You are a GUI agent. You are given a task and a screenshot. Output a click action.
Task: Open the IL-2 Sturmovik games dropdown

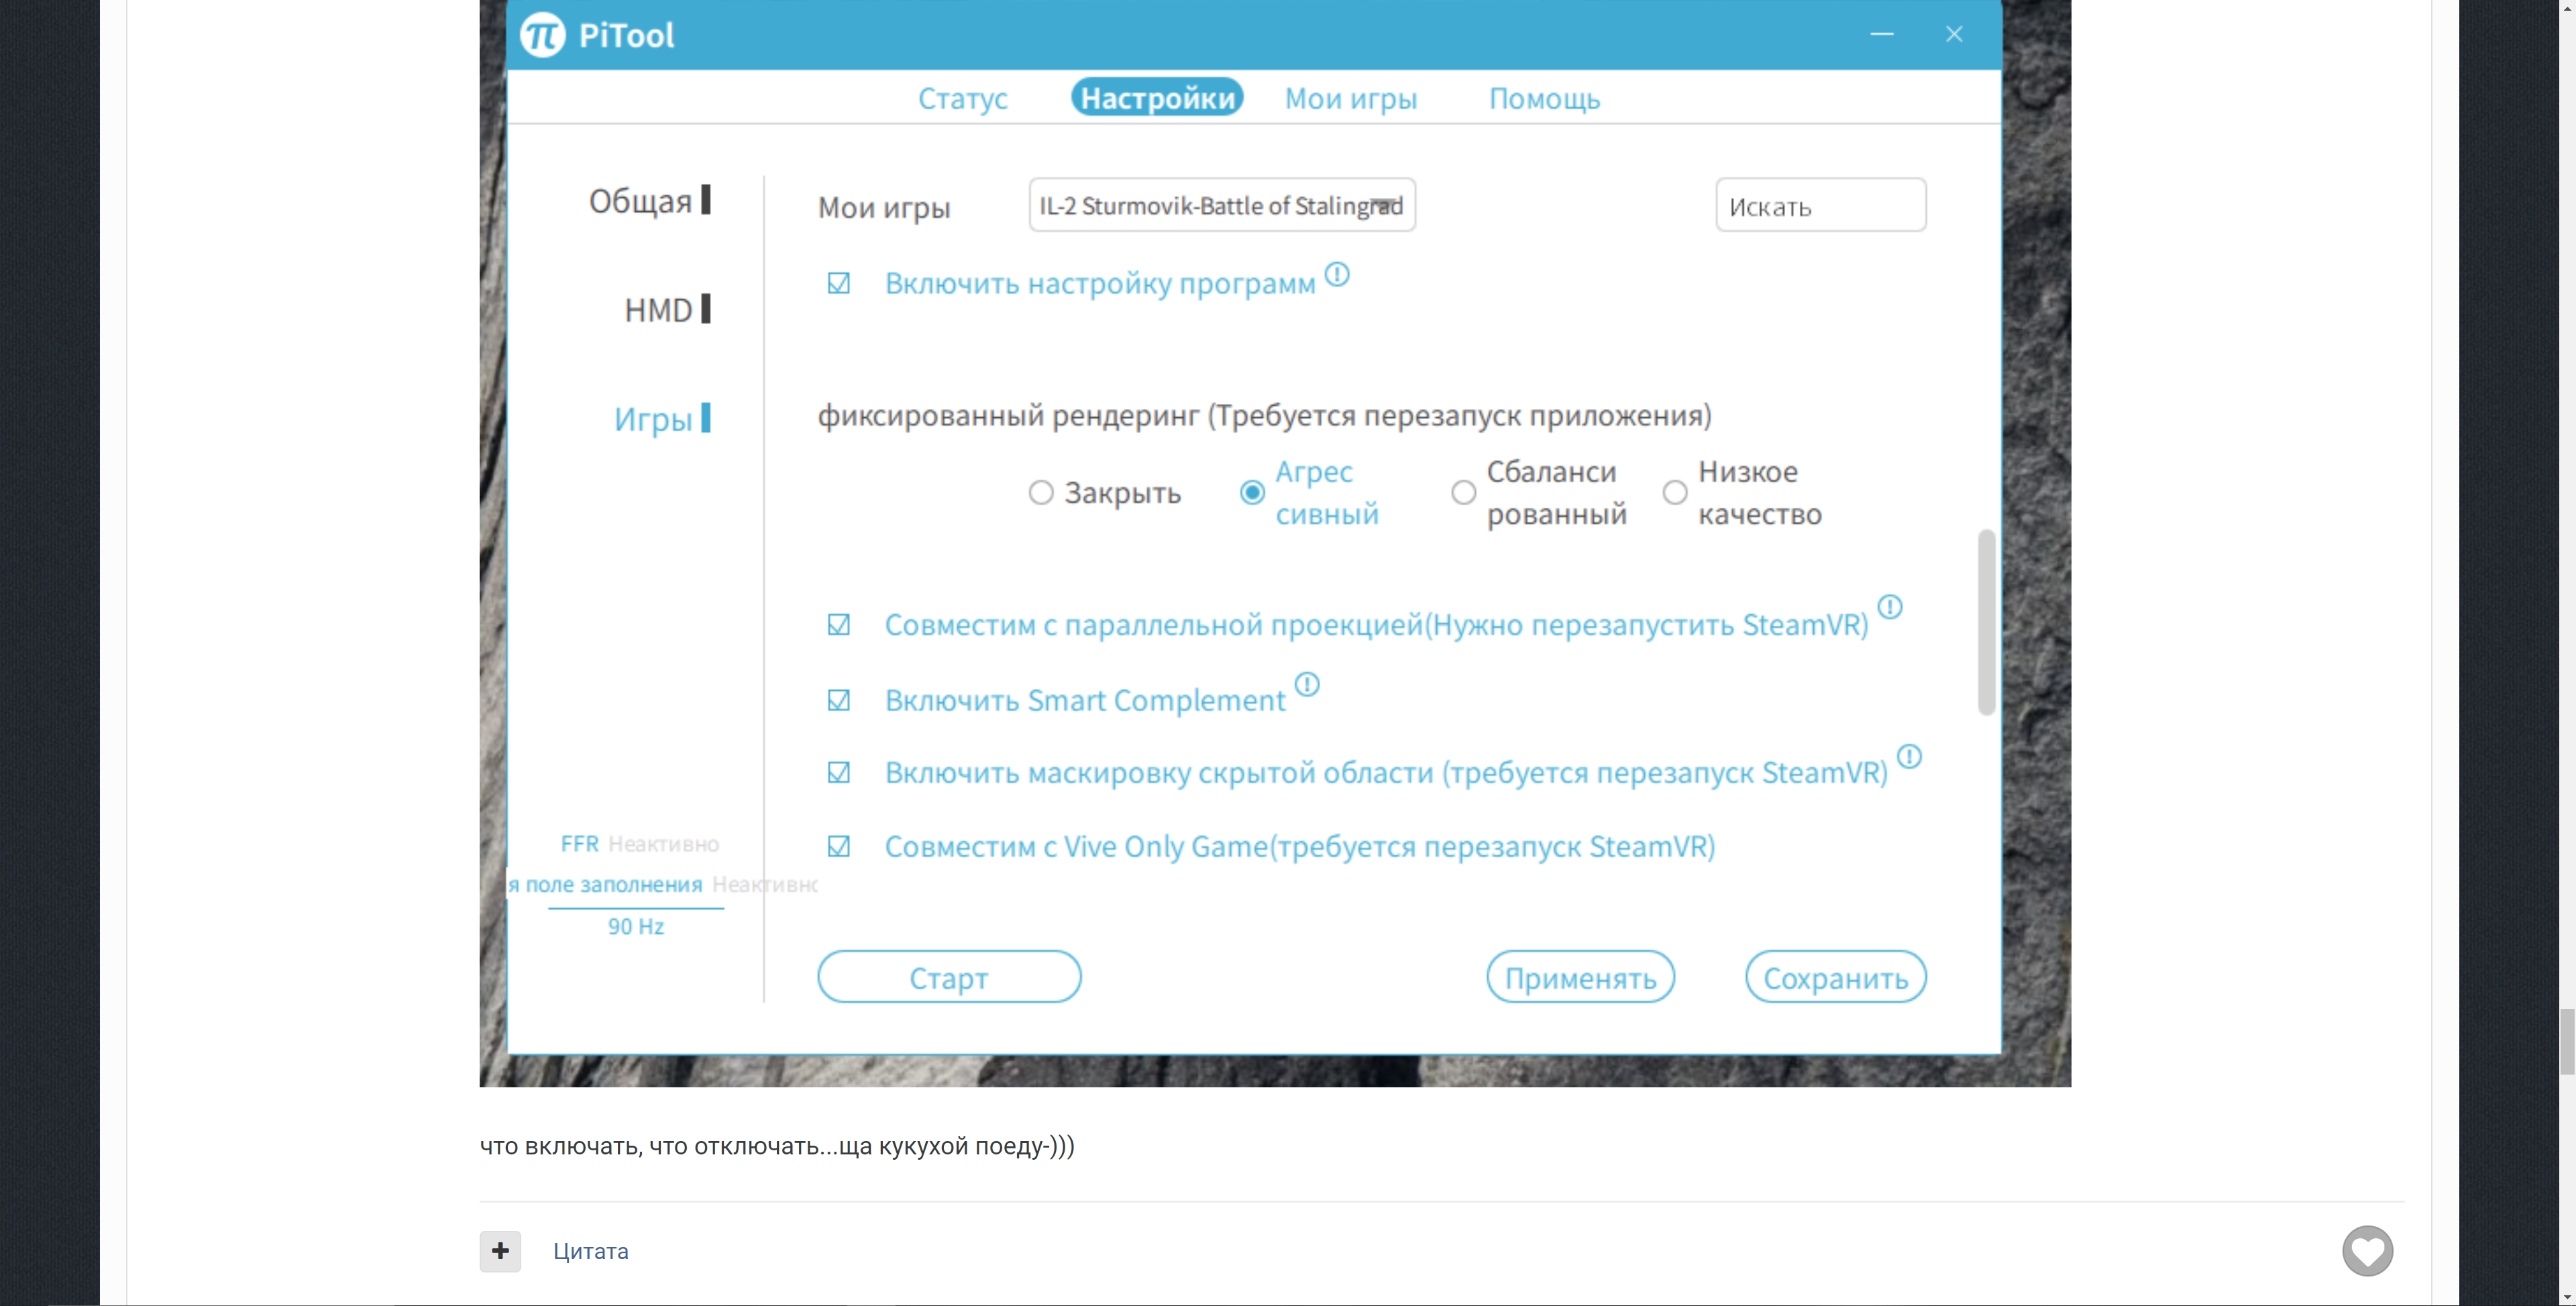[x=1221, y=206]
